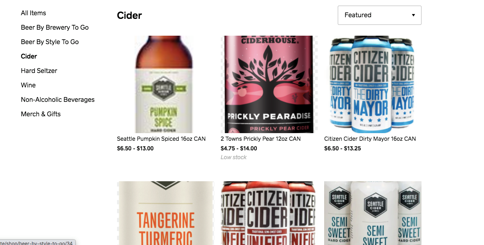Open Citizen Cider Dirty Mayor cans image

click(x=373, y=85)
